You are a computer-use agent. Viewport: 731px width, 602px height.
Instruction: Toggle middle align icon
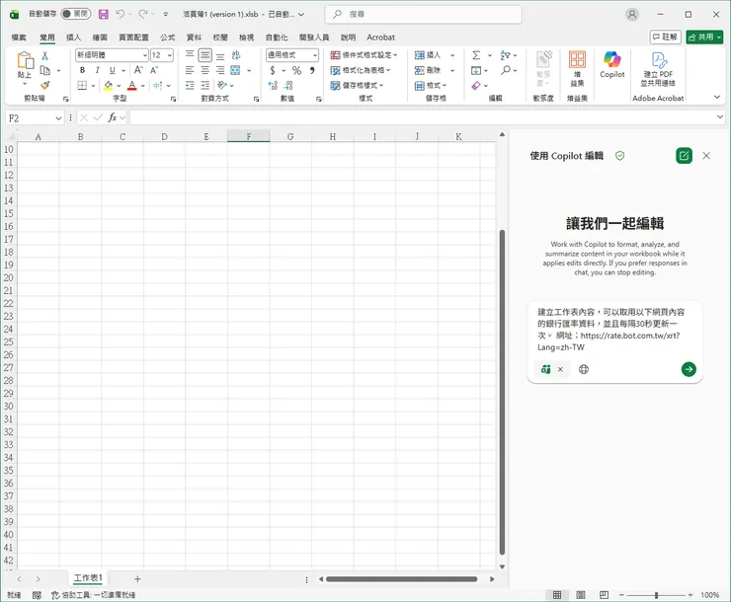tap(204, 55)
